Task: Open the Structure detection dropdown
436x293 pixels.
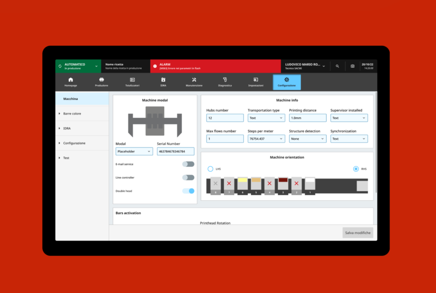Action: (308, 139)
